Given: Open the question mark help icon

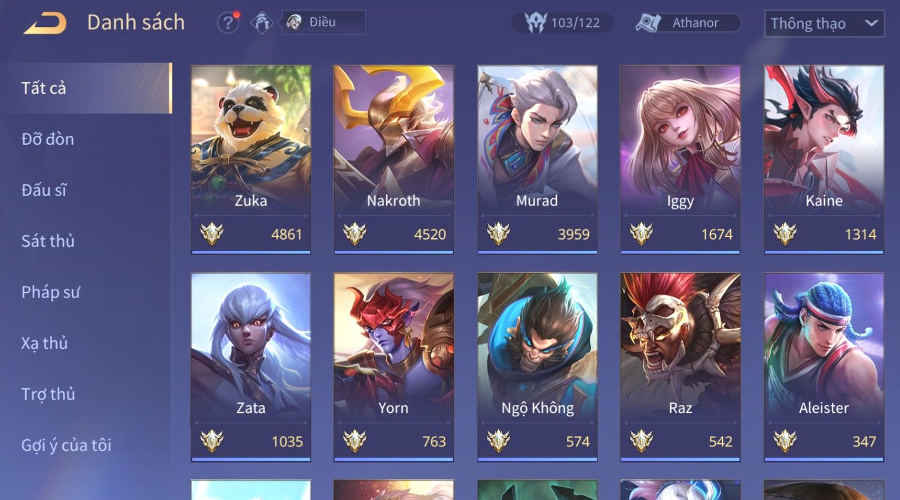Looking at the screenshot, I should [x=228, y=23].
